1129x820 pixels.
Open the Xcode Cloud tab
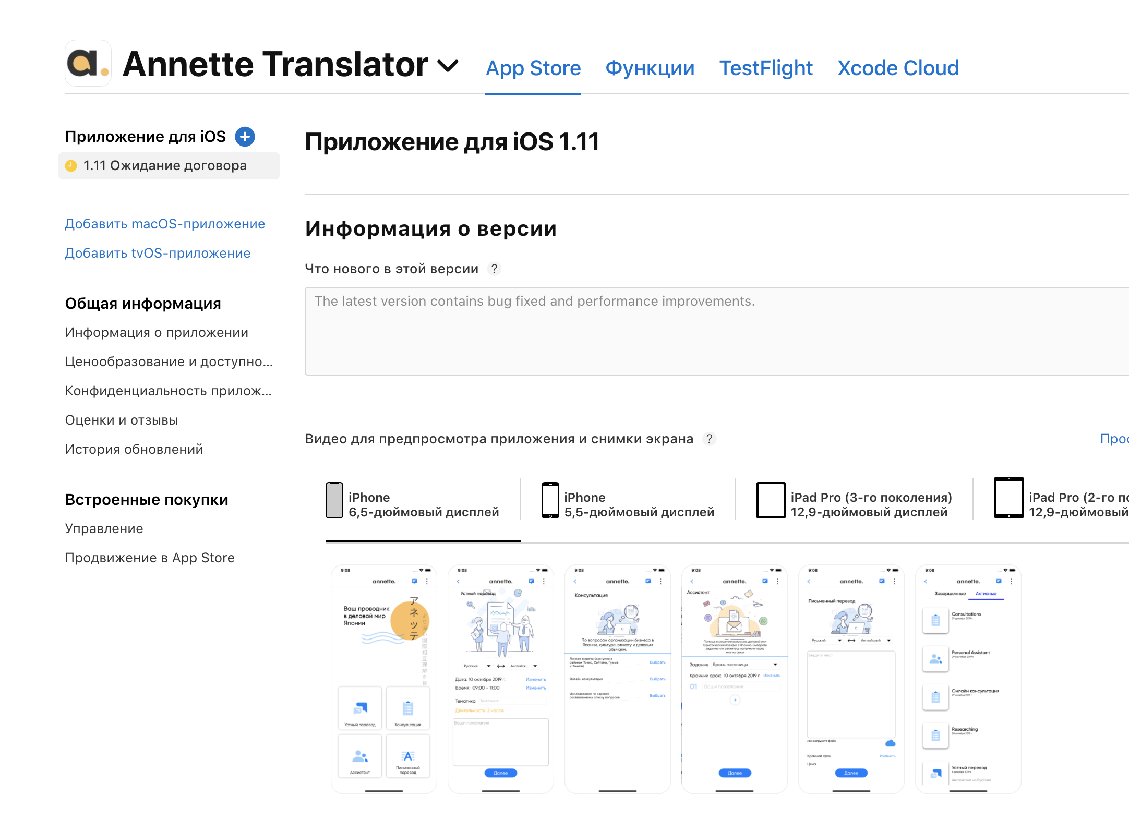coord(898,68)
